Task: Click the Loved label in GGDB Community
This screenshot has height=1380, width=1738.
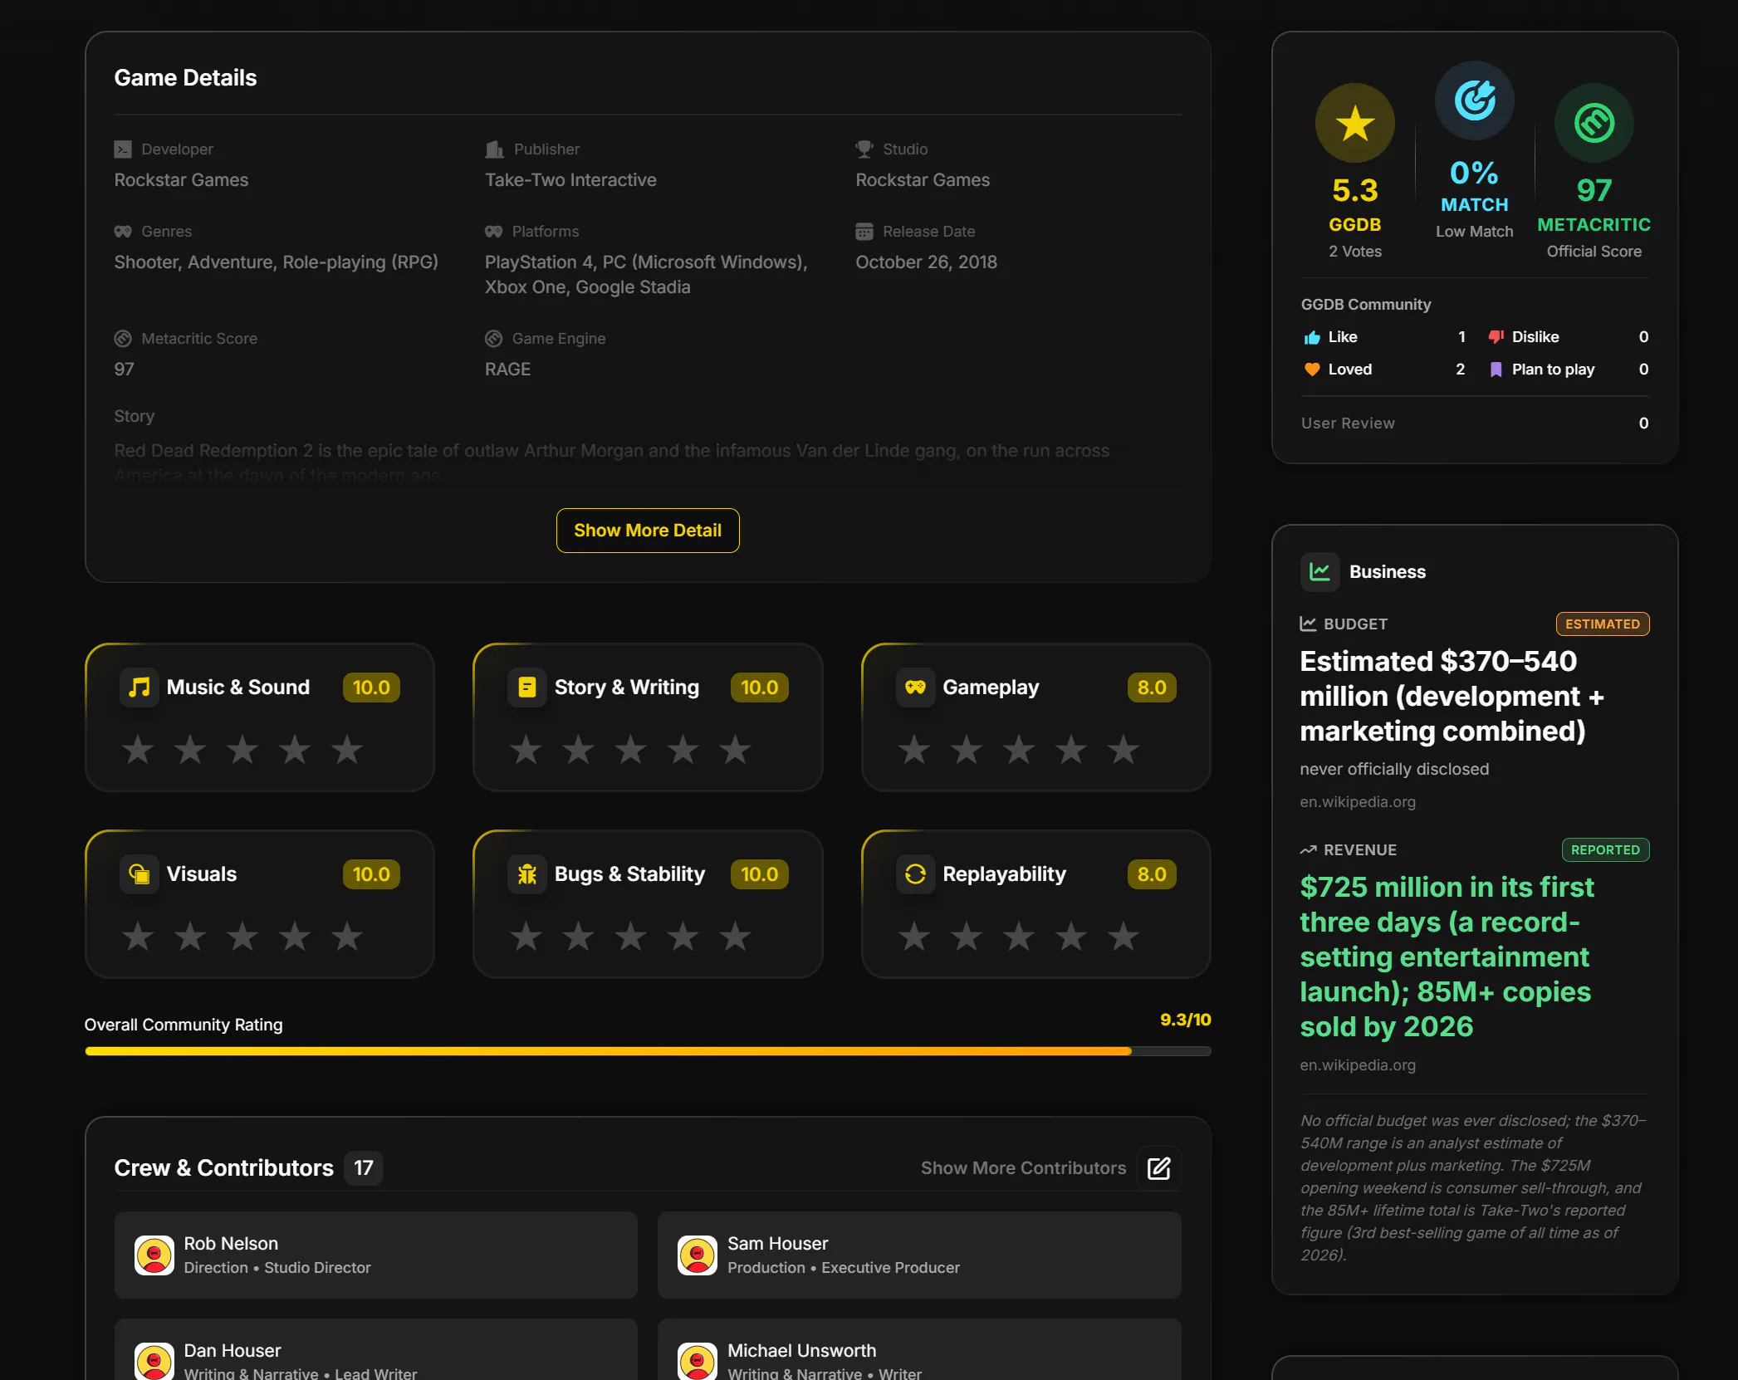Action: point(1350,369)
